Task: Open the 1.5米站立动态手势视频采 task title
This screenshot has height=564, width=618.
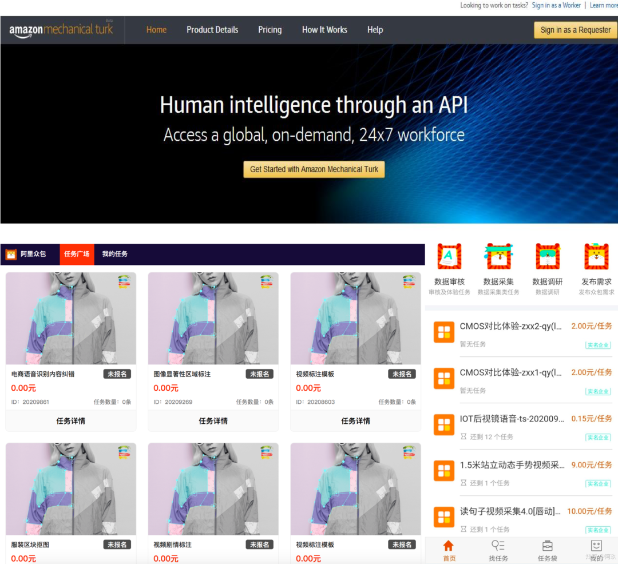Action: (512, 465)
